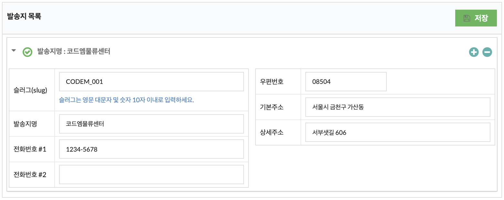The width and height of the screenshot is (504, 200).
Task: Click the 상세주소 row label
Action: pos(272,132)
